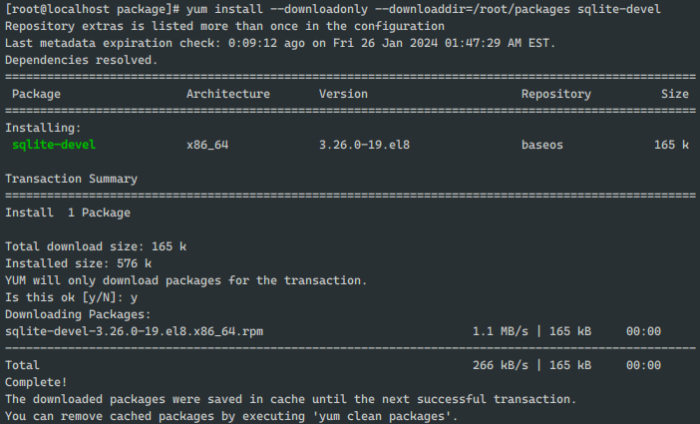Click the 1.1 MB/s download speed
The height and width of the screenshot is (424, 700).
point(501,331)
